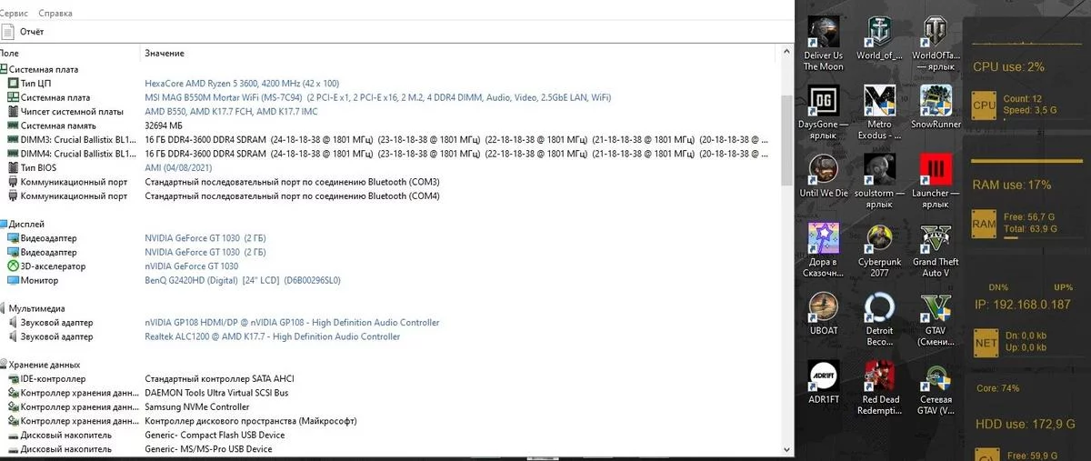Select the Samsung NVMe Controller row
The width and height of the screenshot is (1091, 461).
(x=196, y=406)
